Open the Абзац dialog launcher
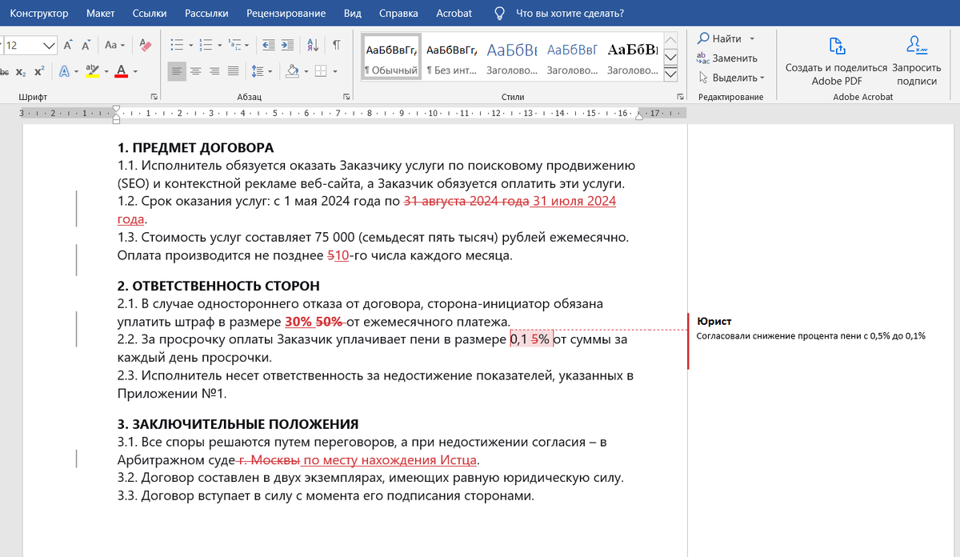 tap(346, 97)
